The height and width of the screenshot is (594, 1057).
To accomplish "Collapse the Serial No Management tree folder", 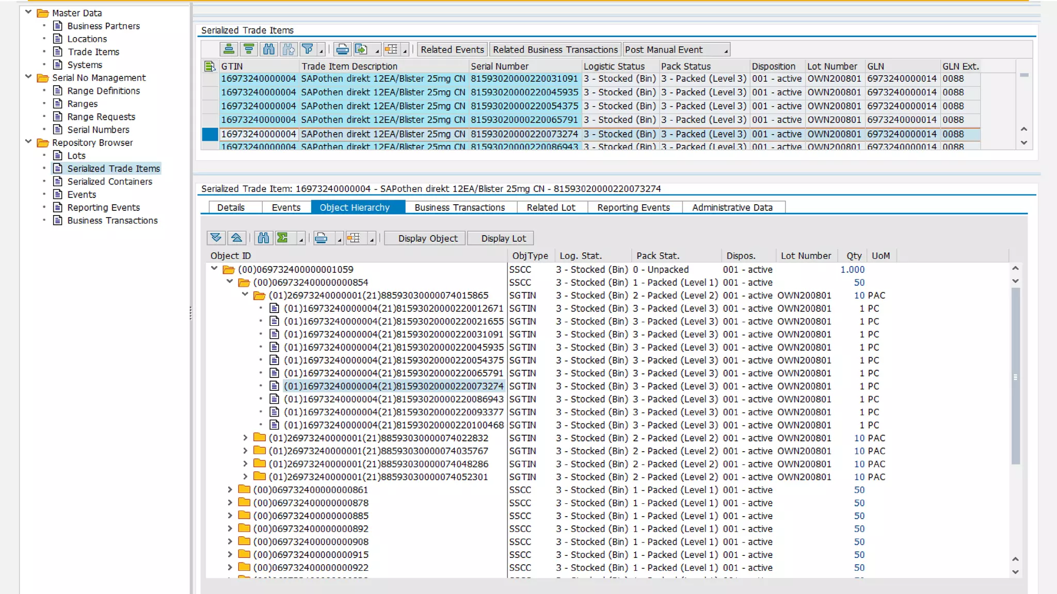I will pyautogui.click(x=28, y=77).
